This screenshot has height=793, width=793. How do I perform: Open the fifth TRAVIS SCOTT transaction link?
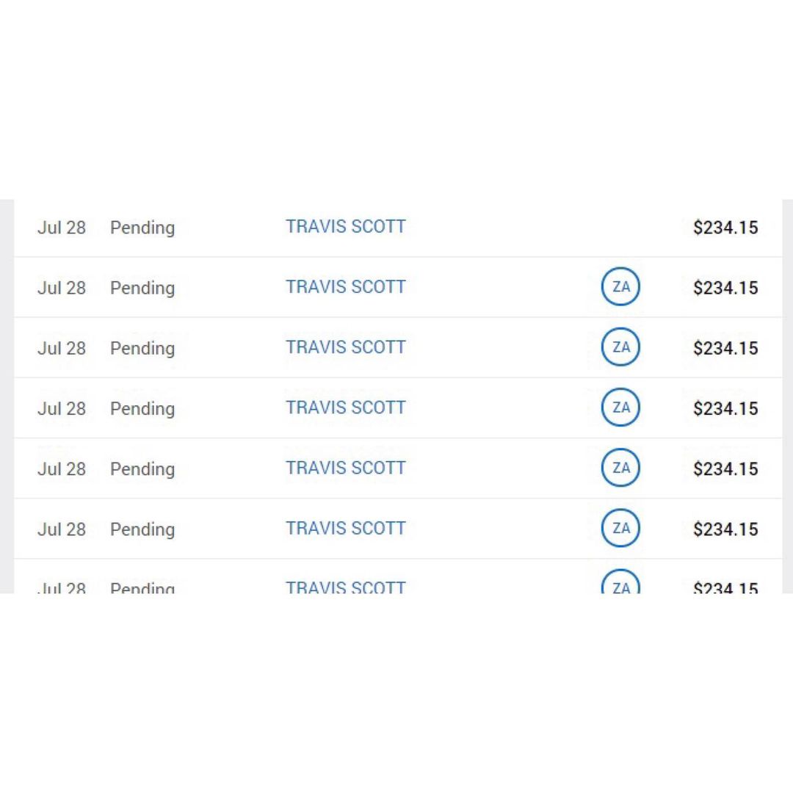pos(345,468)
